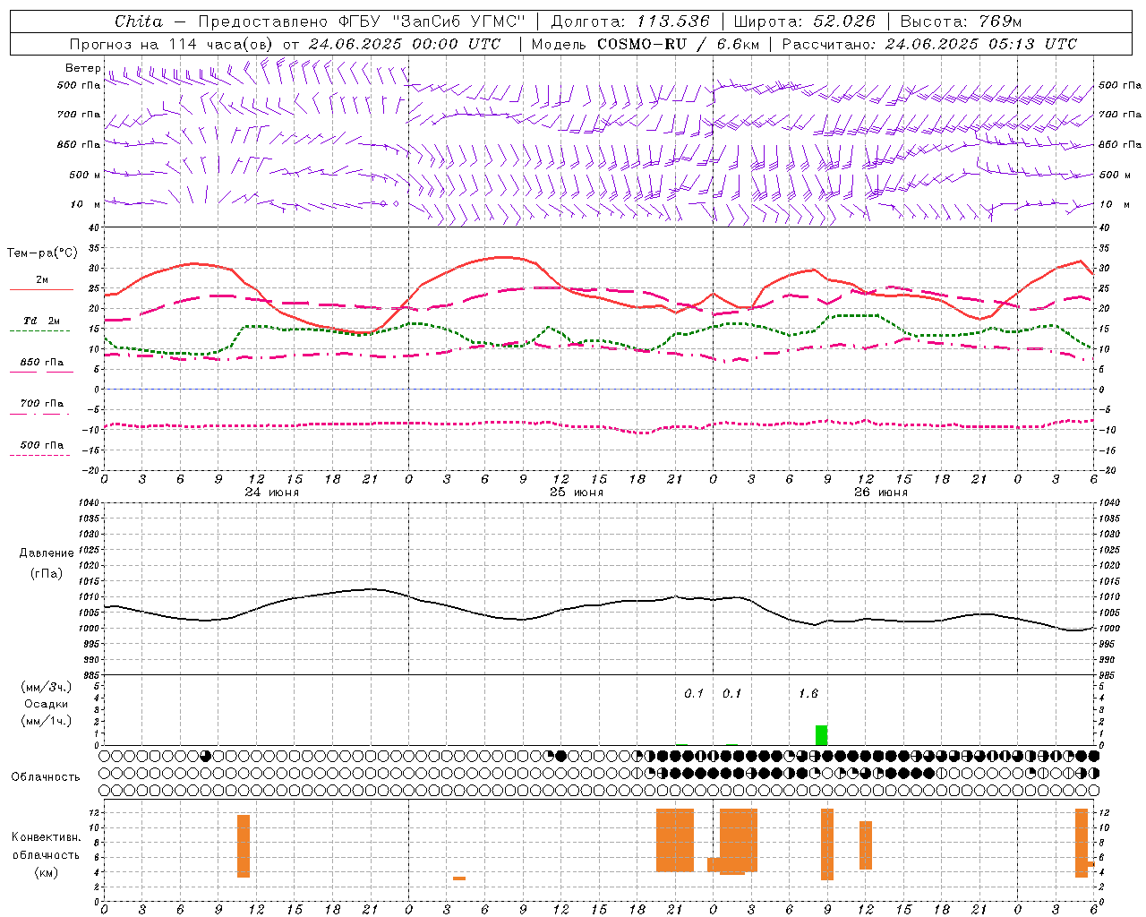Image resolution: width=1146 pixels, height=917 pixels.
Task: Click the "25 июня" date label
Action: pyautogui.click(x=576, y=493)
